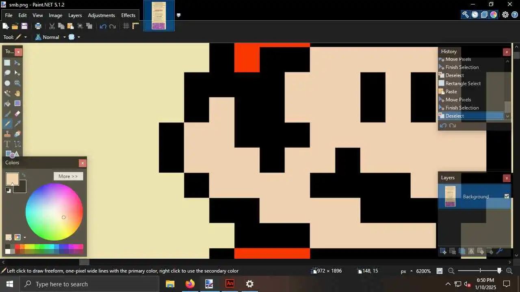Select the Gradient tool
This screenshot has height=292, width=520.
tap(17, 103)
